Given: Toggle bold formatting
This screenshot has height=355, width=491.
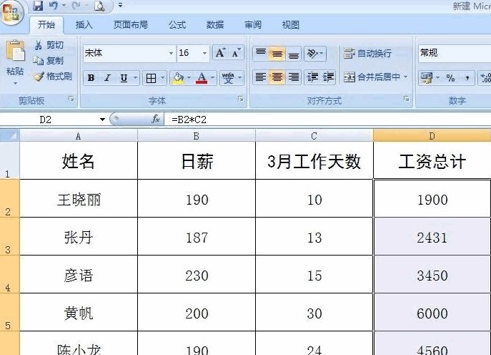Looking at the screenshot, I should click(91, 78).
